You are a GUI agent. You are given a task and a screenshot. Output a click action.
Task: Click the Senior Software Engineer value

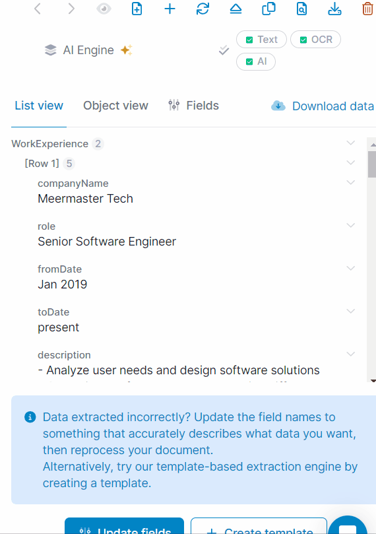click(x=107, y=242)
